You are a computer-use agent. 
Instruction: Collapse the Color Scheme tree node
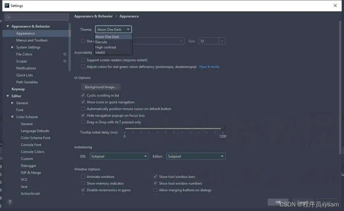click(12, 117)
